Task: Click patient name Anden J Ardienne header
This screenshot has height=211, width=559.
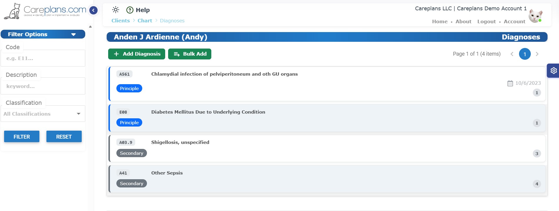Action: point(160,37)
